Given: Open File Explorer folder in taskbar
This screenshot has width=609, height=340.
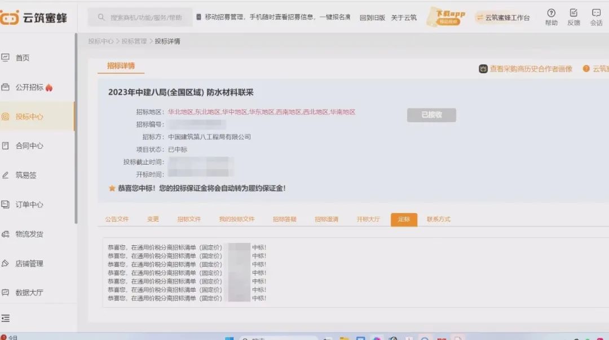Looking at the screenshot, I should tap(344, 338).
